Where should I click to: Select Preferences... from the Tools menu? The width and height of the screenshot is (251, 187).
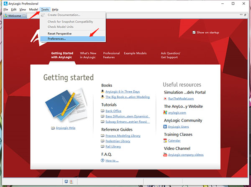56,39
